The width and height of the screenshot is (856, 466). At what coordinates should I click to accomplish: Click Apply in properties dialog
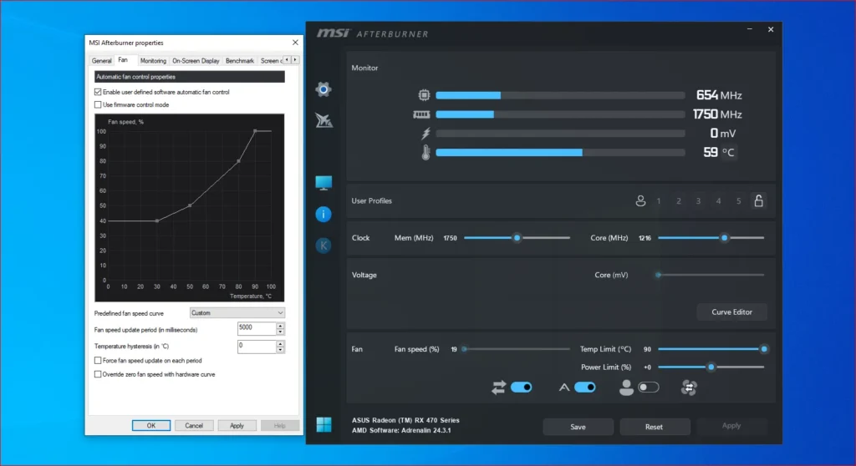pos(237,426)
